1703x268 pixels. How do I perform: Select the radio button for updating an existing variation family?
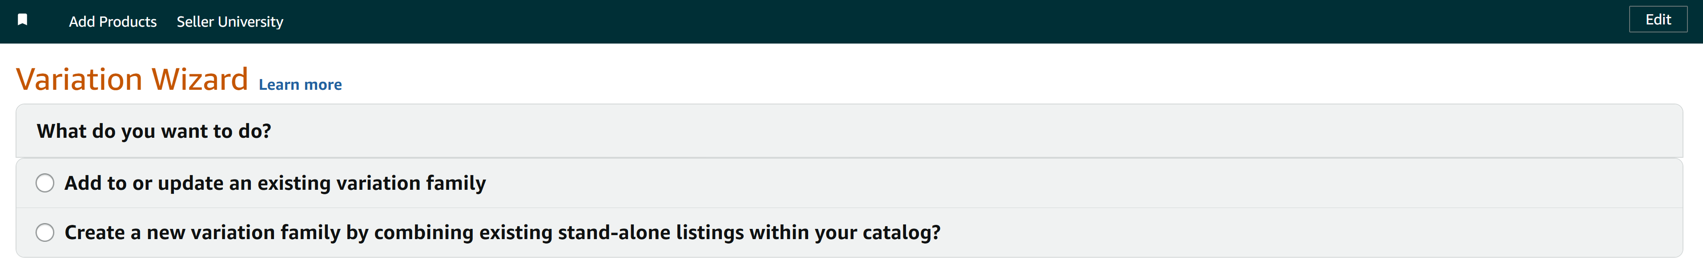pos(45,183)
